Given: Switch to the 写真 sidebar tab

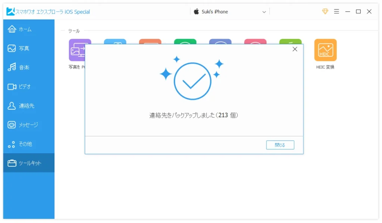Looking at the screenshot, I should pyautogui.click(x=24, y=48).
